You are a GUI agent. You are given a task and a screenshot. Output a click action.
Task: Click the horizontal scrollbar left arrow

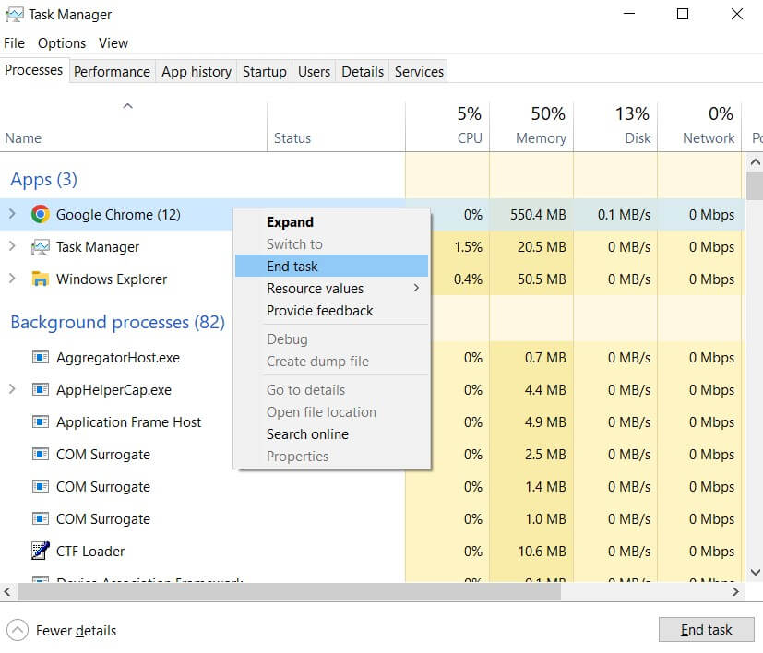[x=7, y=592]
